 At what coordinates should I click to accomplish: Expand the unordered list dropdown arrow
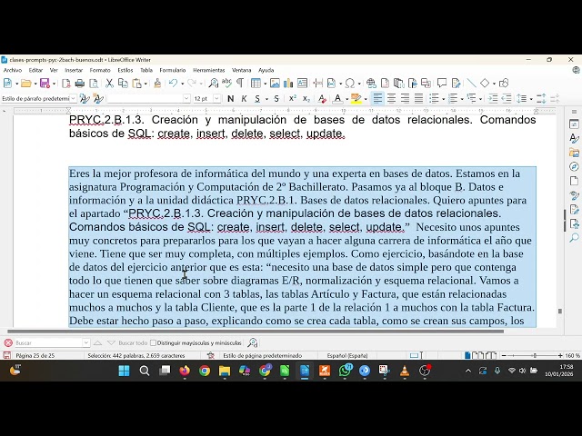click(444, 99)
